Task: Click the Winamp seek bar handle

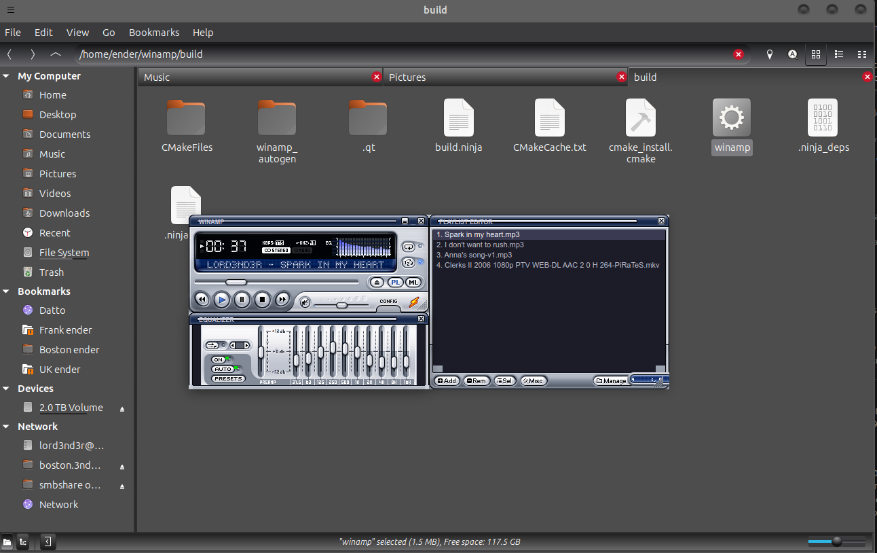Action: (236, 282)
